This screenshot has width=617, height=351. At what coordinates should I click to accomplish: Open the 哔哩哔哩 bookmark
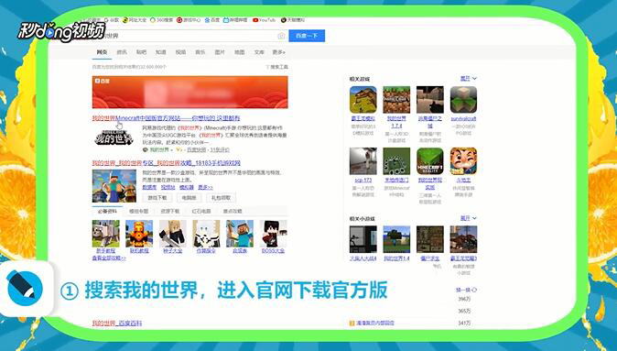(x=235, y=19)
